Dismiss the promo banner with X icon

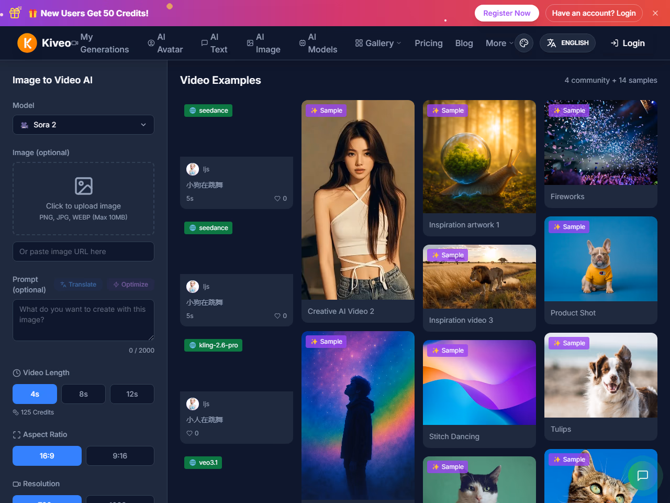(655, 13)
